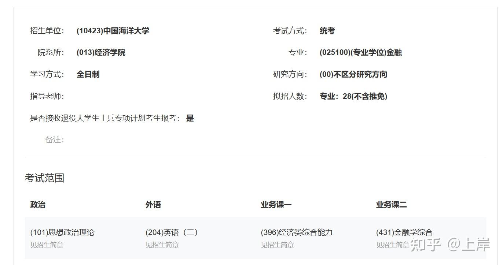Select the quota value 专业：28(不含推免)
This screenshot has height=265, width=503.
point(353,96)
